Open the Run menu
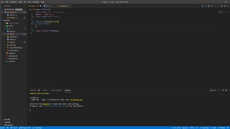Screen dimensions: 230x129 tap(29, 2)
